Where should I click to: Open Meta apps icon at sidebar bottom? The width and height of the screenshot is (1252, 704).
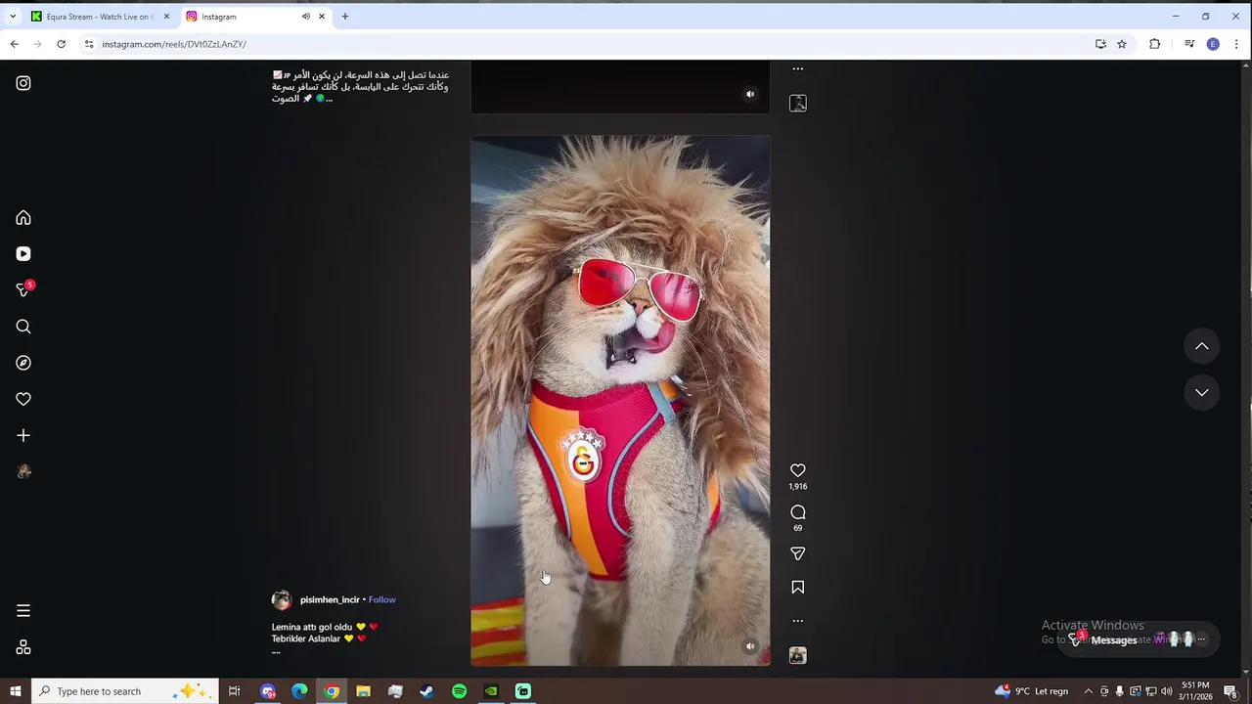tap(23, 647)
